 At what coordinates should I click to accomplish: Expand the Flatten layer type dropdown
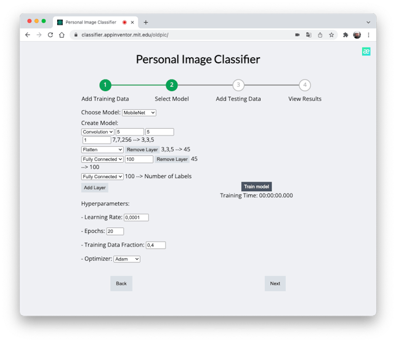102,150
